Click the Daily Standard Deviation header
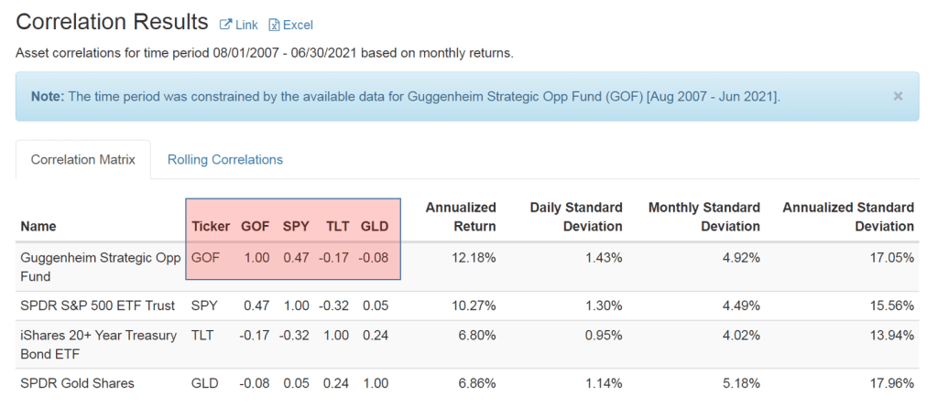The height and width of the screenshot is (407, 938). tap(576, 217)
